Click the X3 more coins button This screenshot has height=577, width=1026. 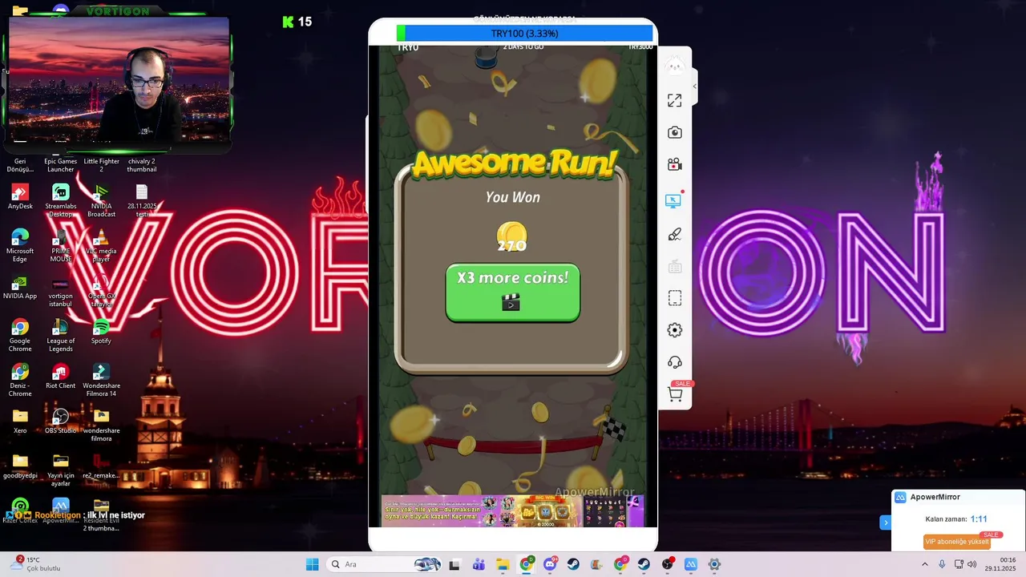tap(513, 293)
